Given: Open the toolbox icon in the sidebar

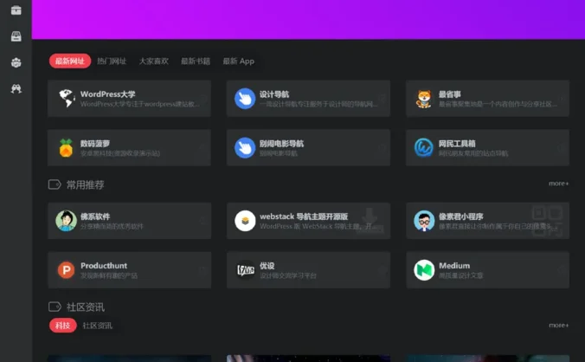Looking at the screenshot, I should click(16, 10).
